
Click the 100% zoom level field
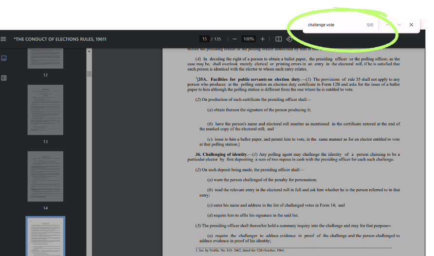pyautogui.click(x=249, y=39)
